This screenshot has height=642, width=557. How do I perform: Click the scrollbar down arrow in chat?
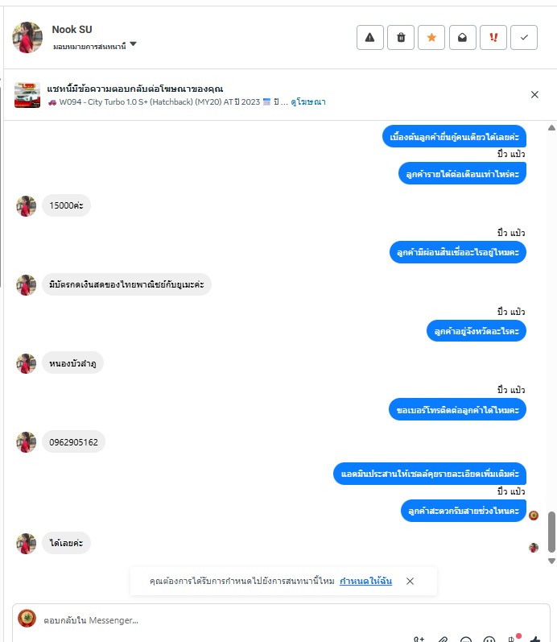point(551,561)
